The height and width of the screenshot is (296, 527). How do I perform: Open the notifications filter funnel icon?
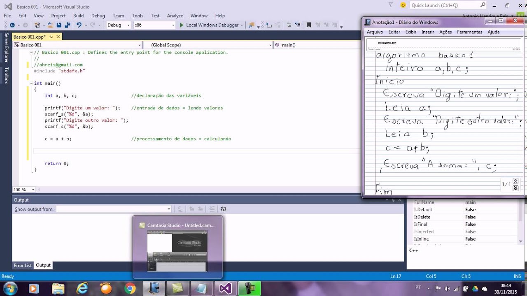391,5
